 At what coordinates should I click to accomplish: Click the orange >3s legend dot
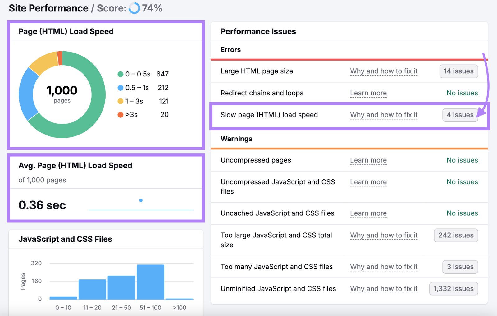(120, 114)
